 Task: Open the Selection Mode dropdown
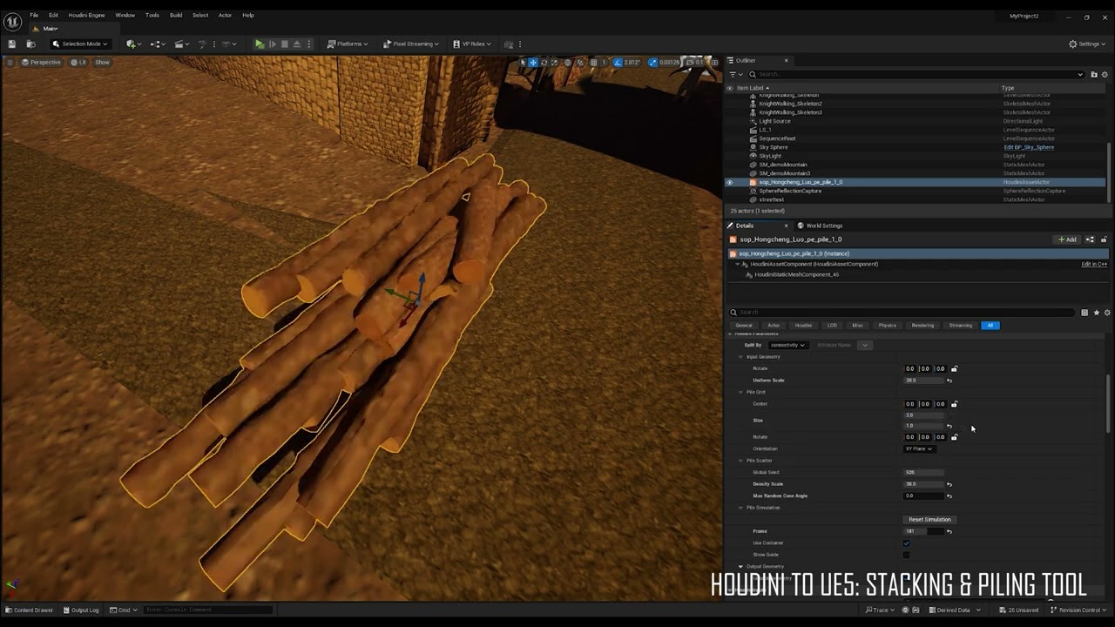(x=80, y=44)
